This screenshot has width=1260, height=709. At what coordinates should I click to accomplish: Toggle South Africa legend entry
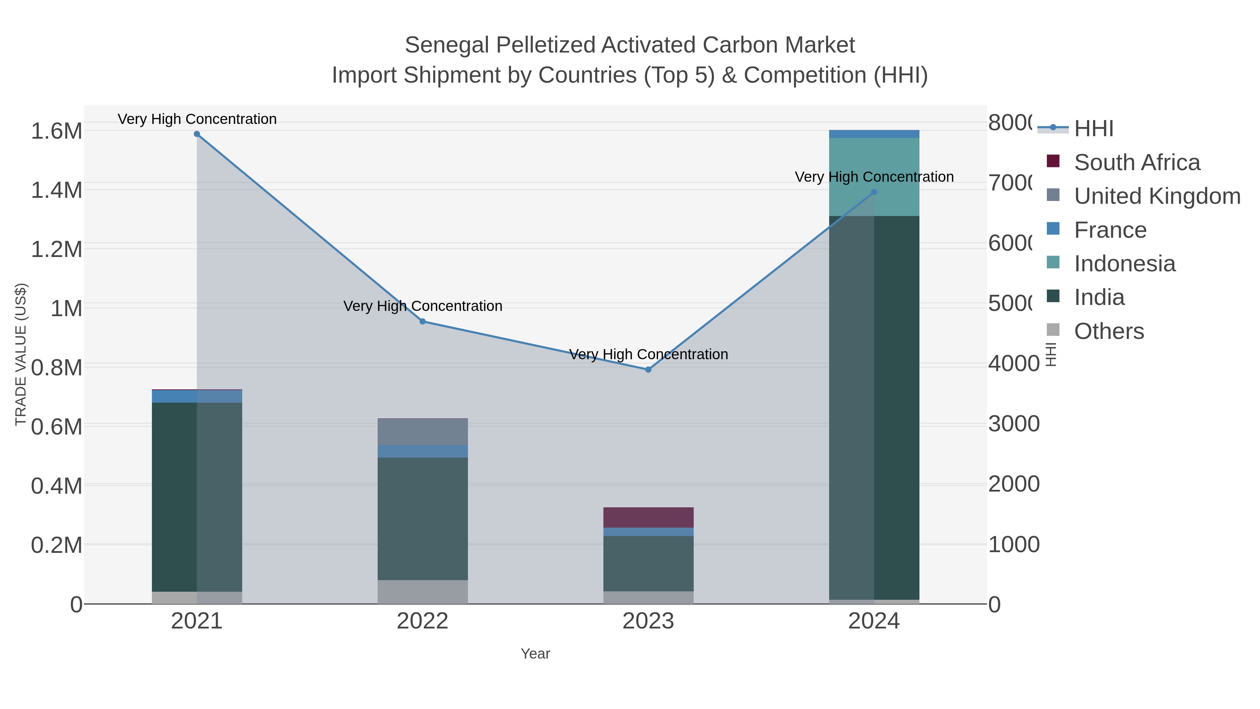coord(1123,162)
